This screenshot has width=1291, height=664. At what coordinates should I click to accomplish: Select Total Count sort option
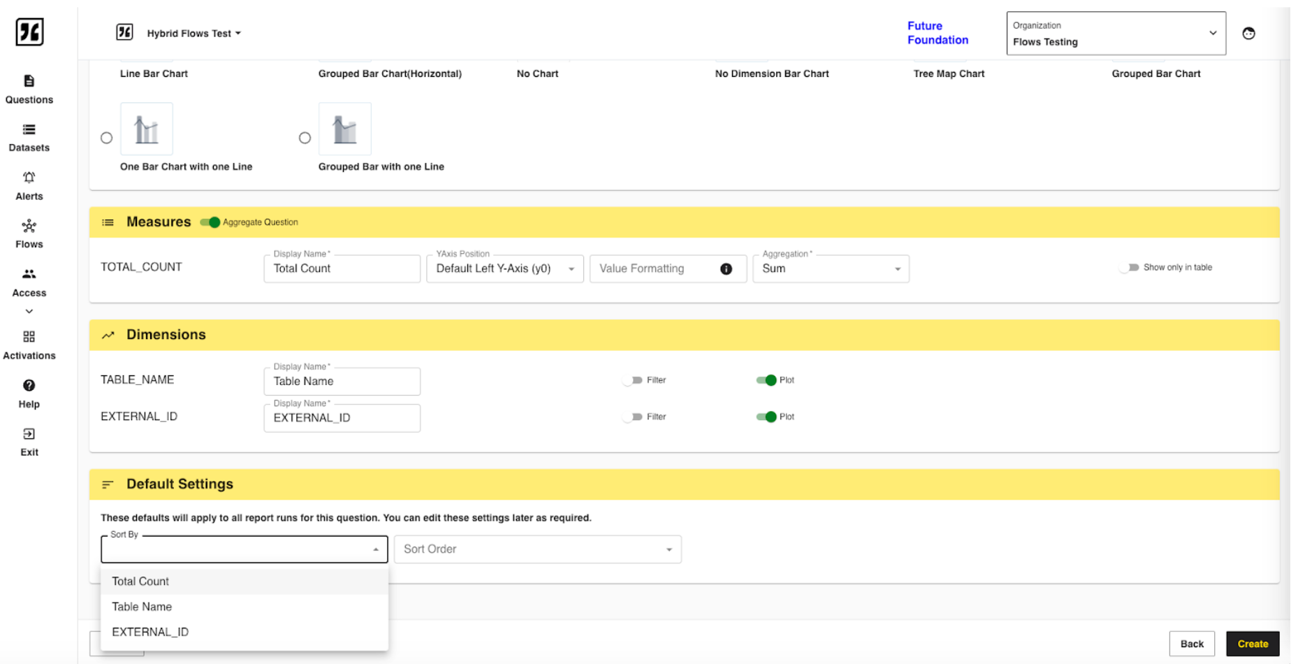point(245,582)
